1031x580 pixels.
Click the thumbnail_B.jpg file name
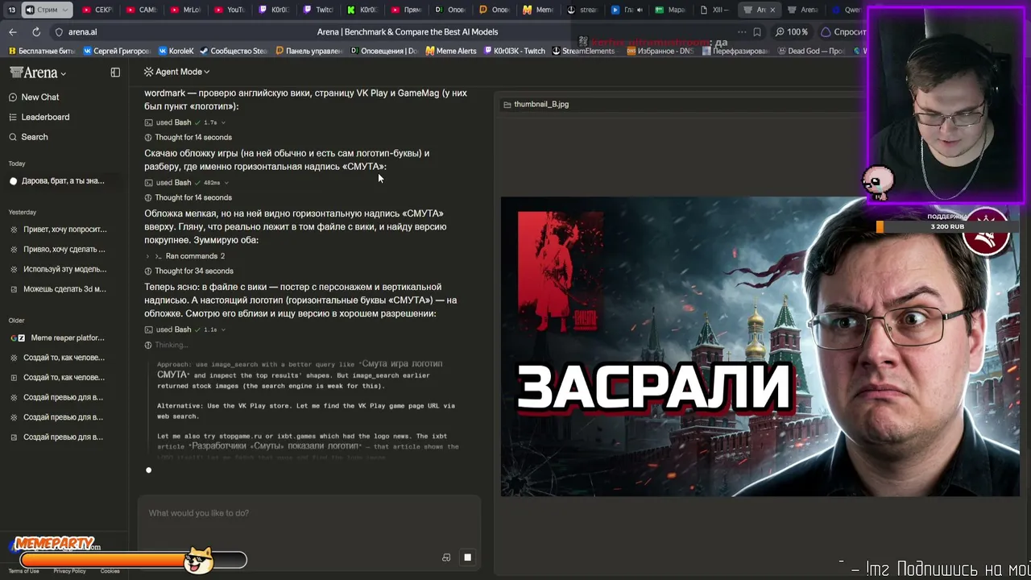coord(541,105)
